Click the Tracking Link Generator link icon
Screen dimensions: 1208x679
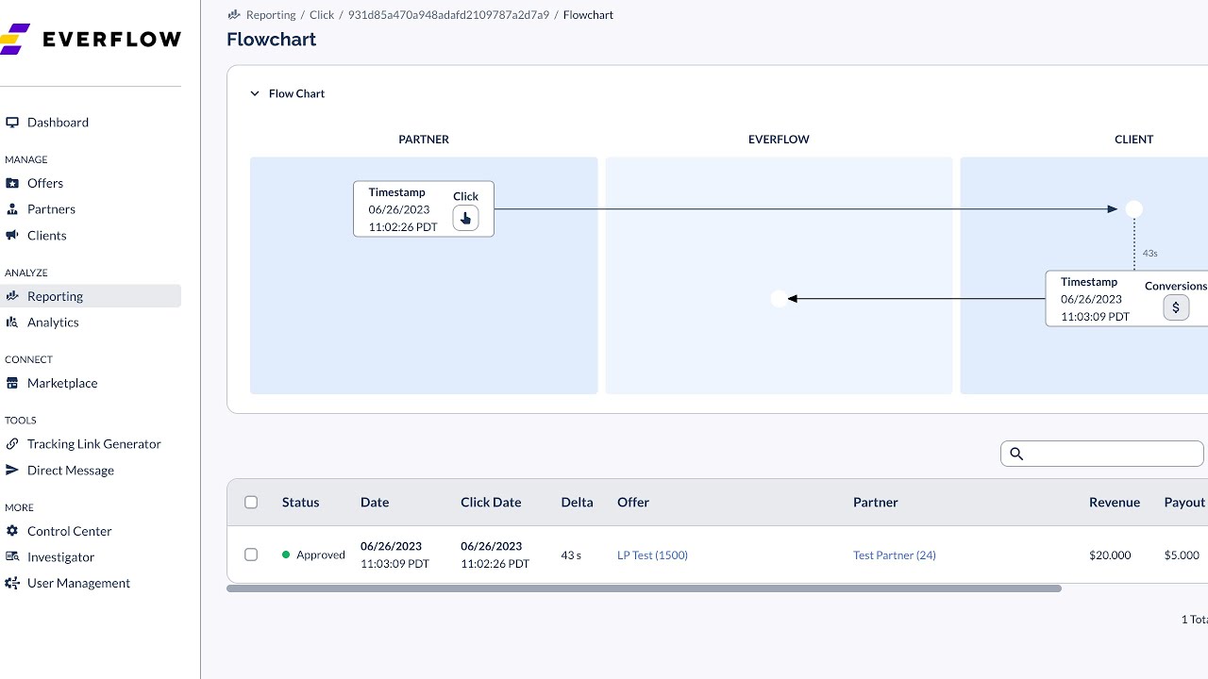12,444
